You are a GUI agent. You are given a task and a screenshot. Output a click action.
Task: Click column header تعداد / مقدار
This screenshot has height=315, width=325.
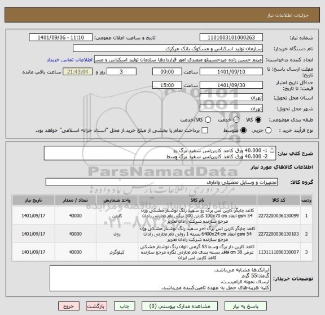[75, 200]
